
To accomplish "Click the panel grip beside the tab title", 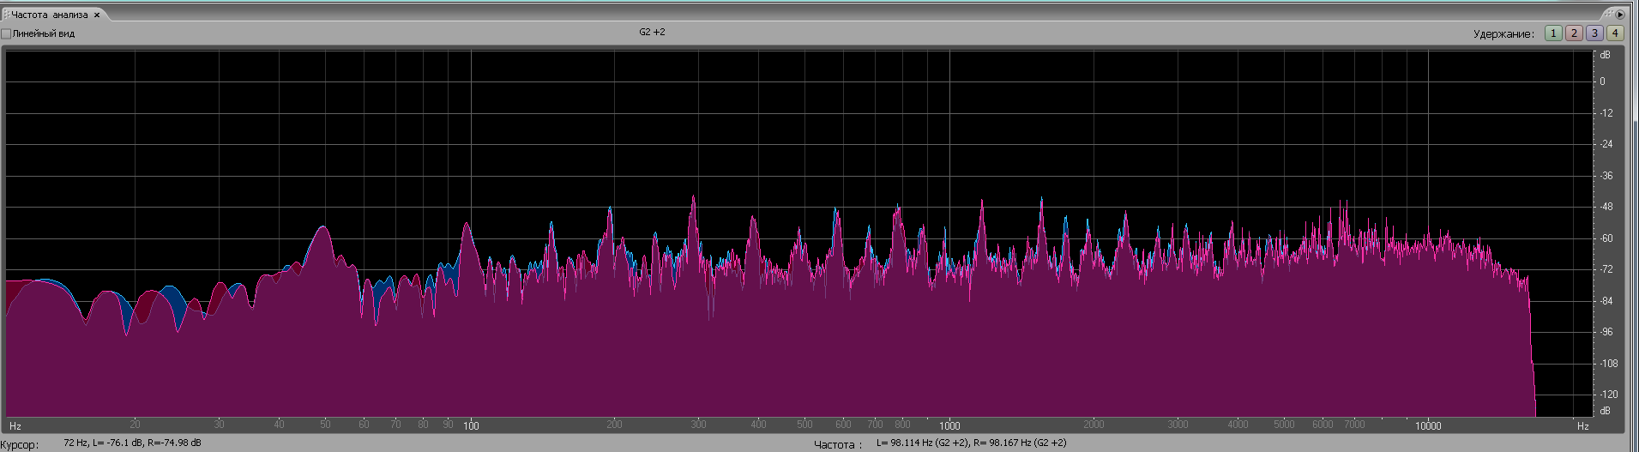I will coord(5,15).
